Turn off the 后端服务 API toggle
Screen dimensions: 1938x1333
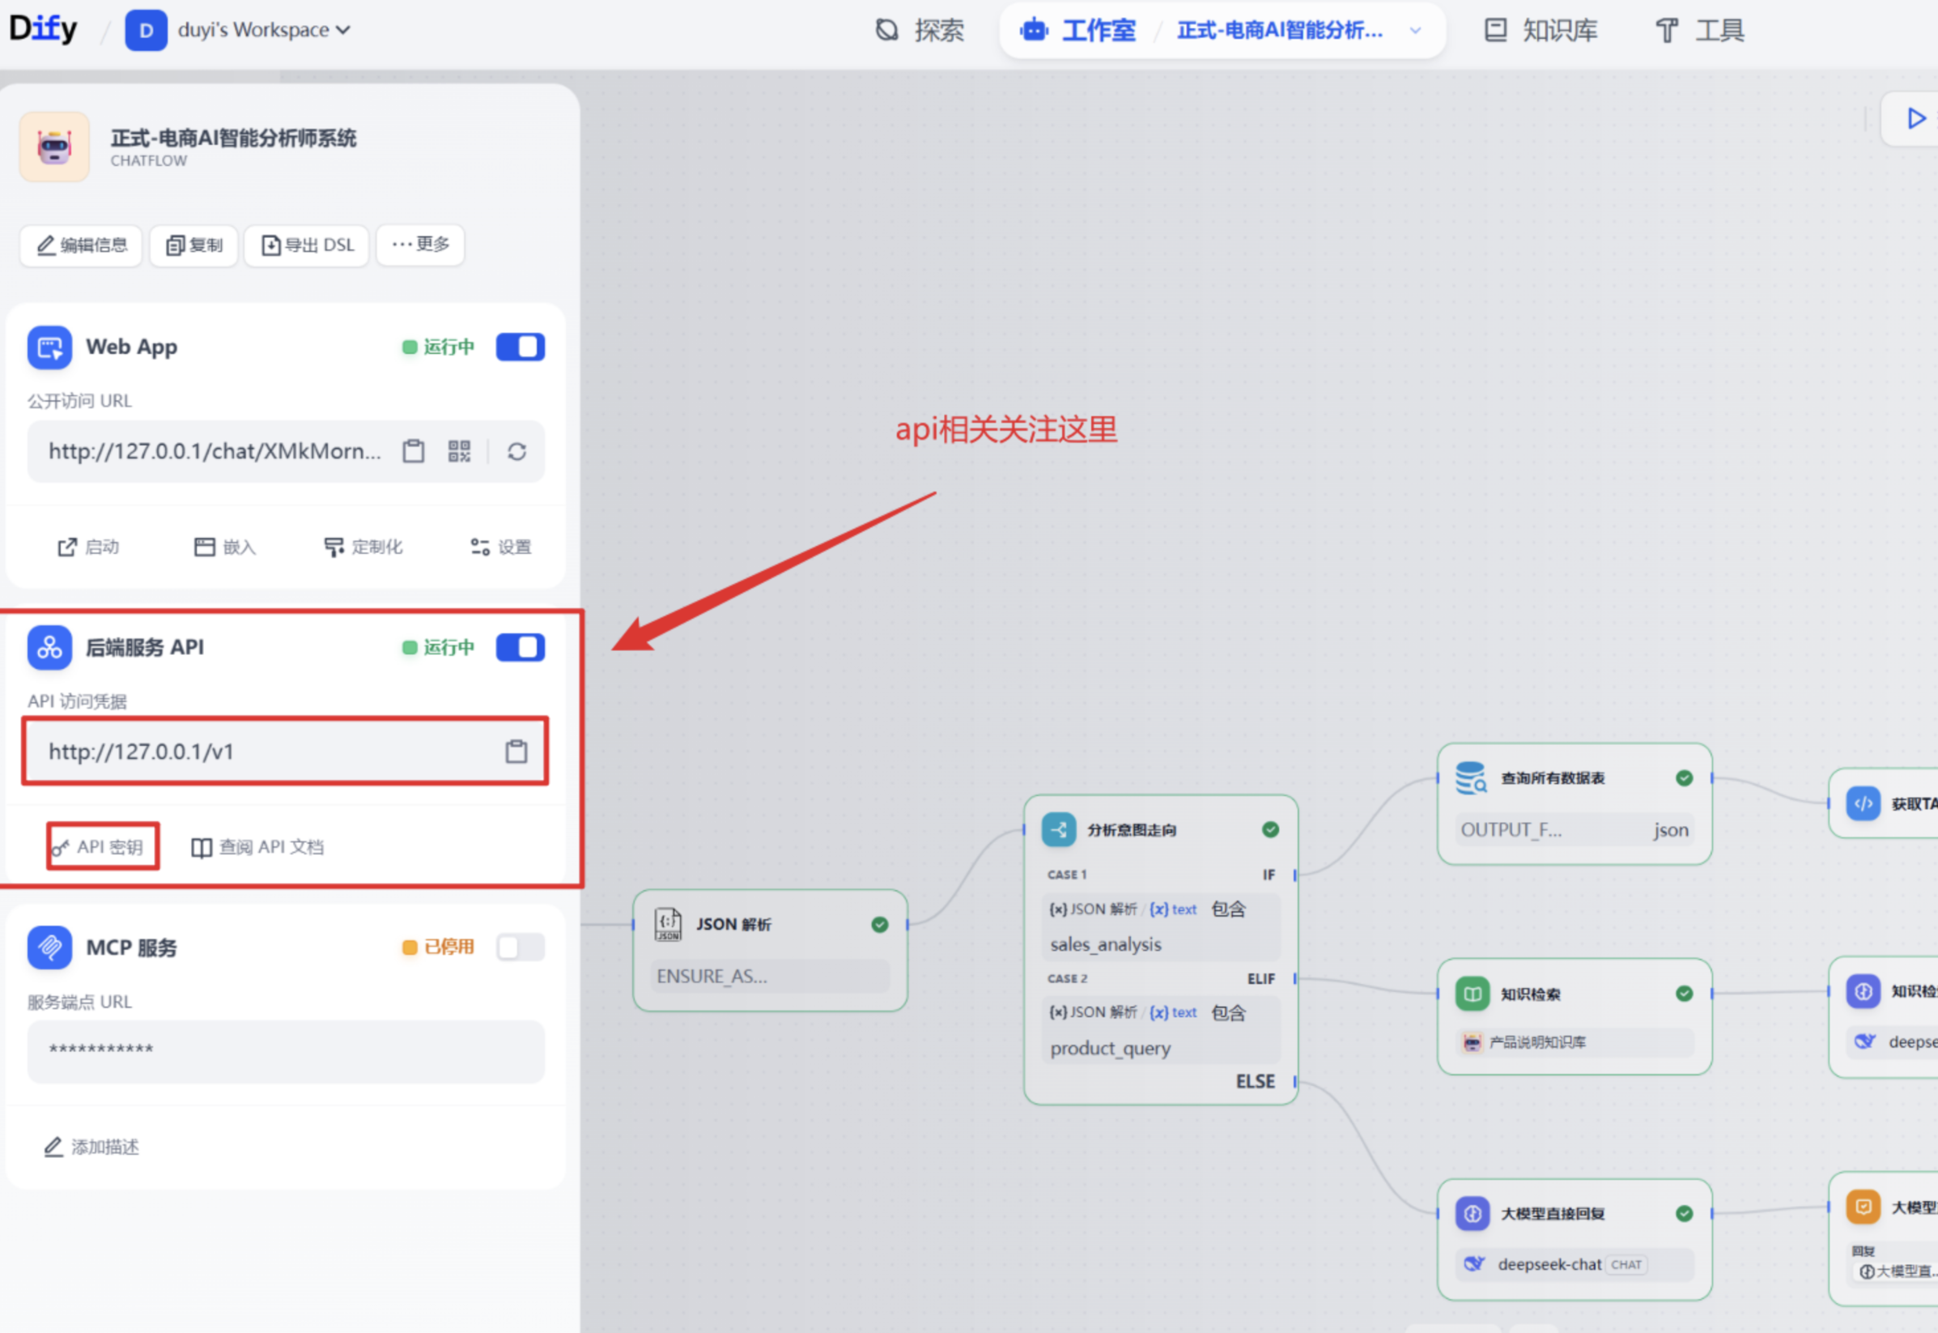[x=520, y=648]
